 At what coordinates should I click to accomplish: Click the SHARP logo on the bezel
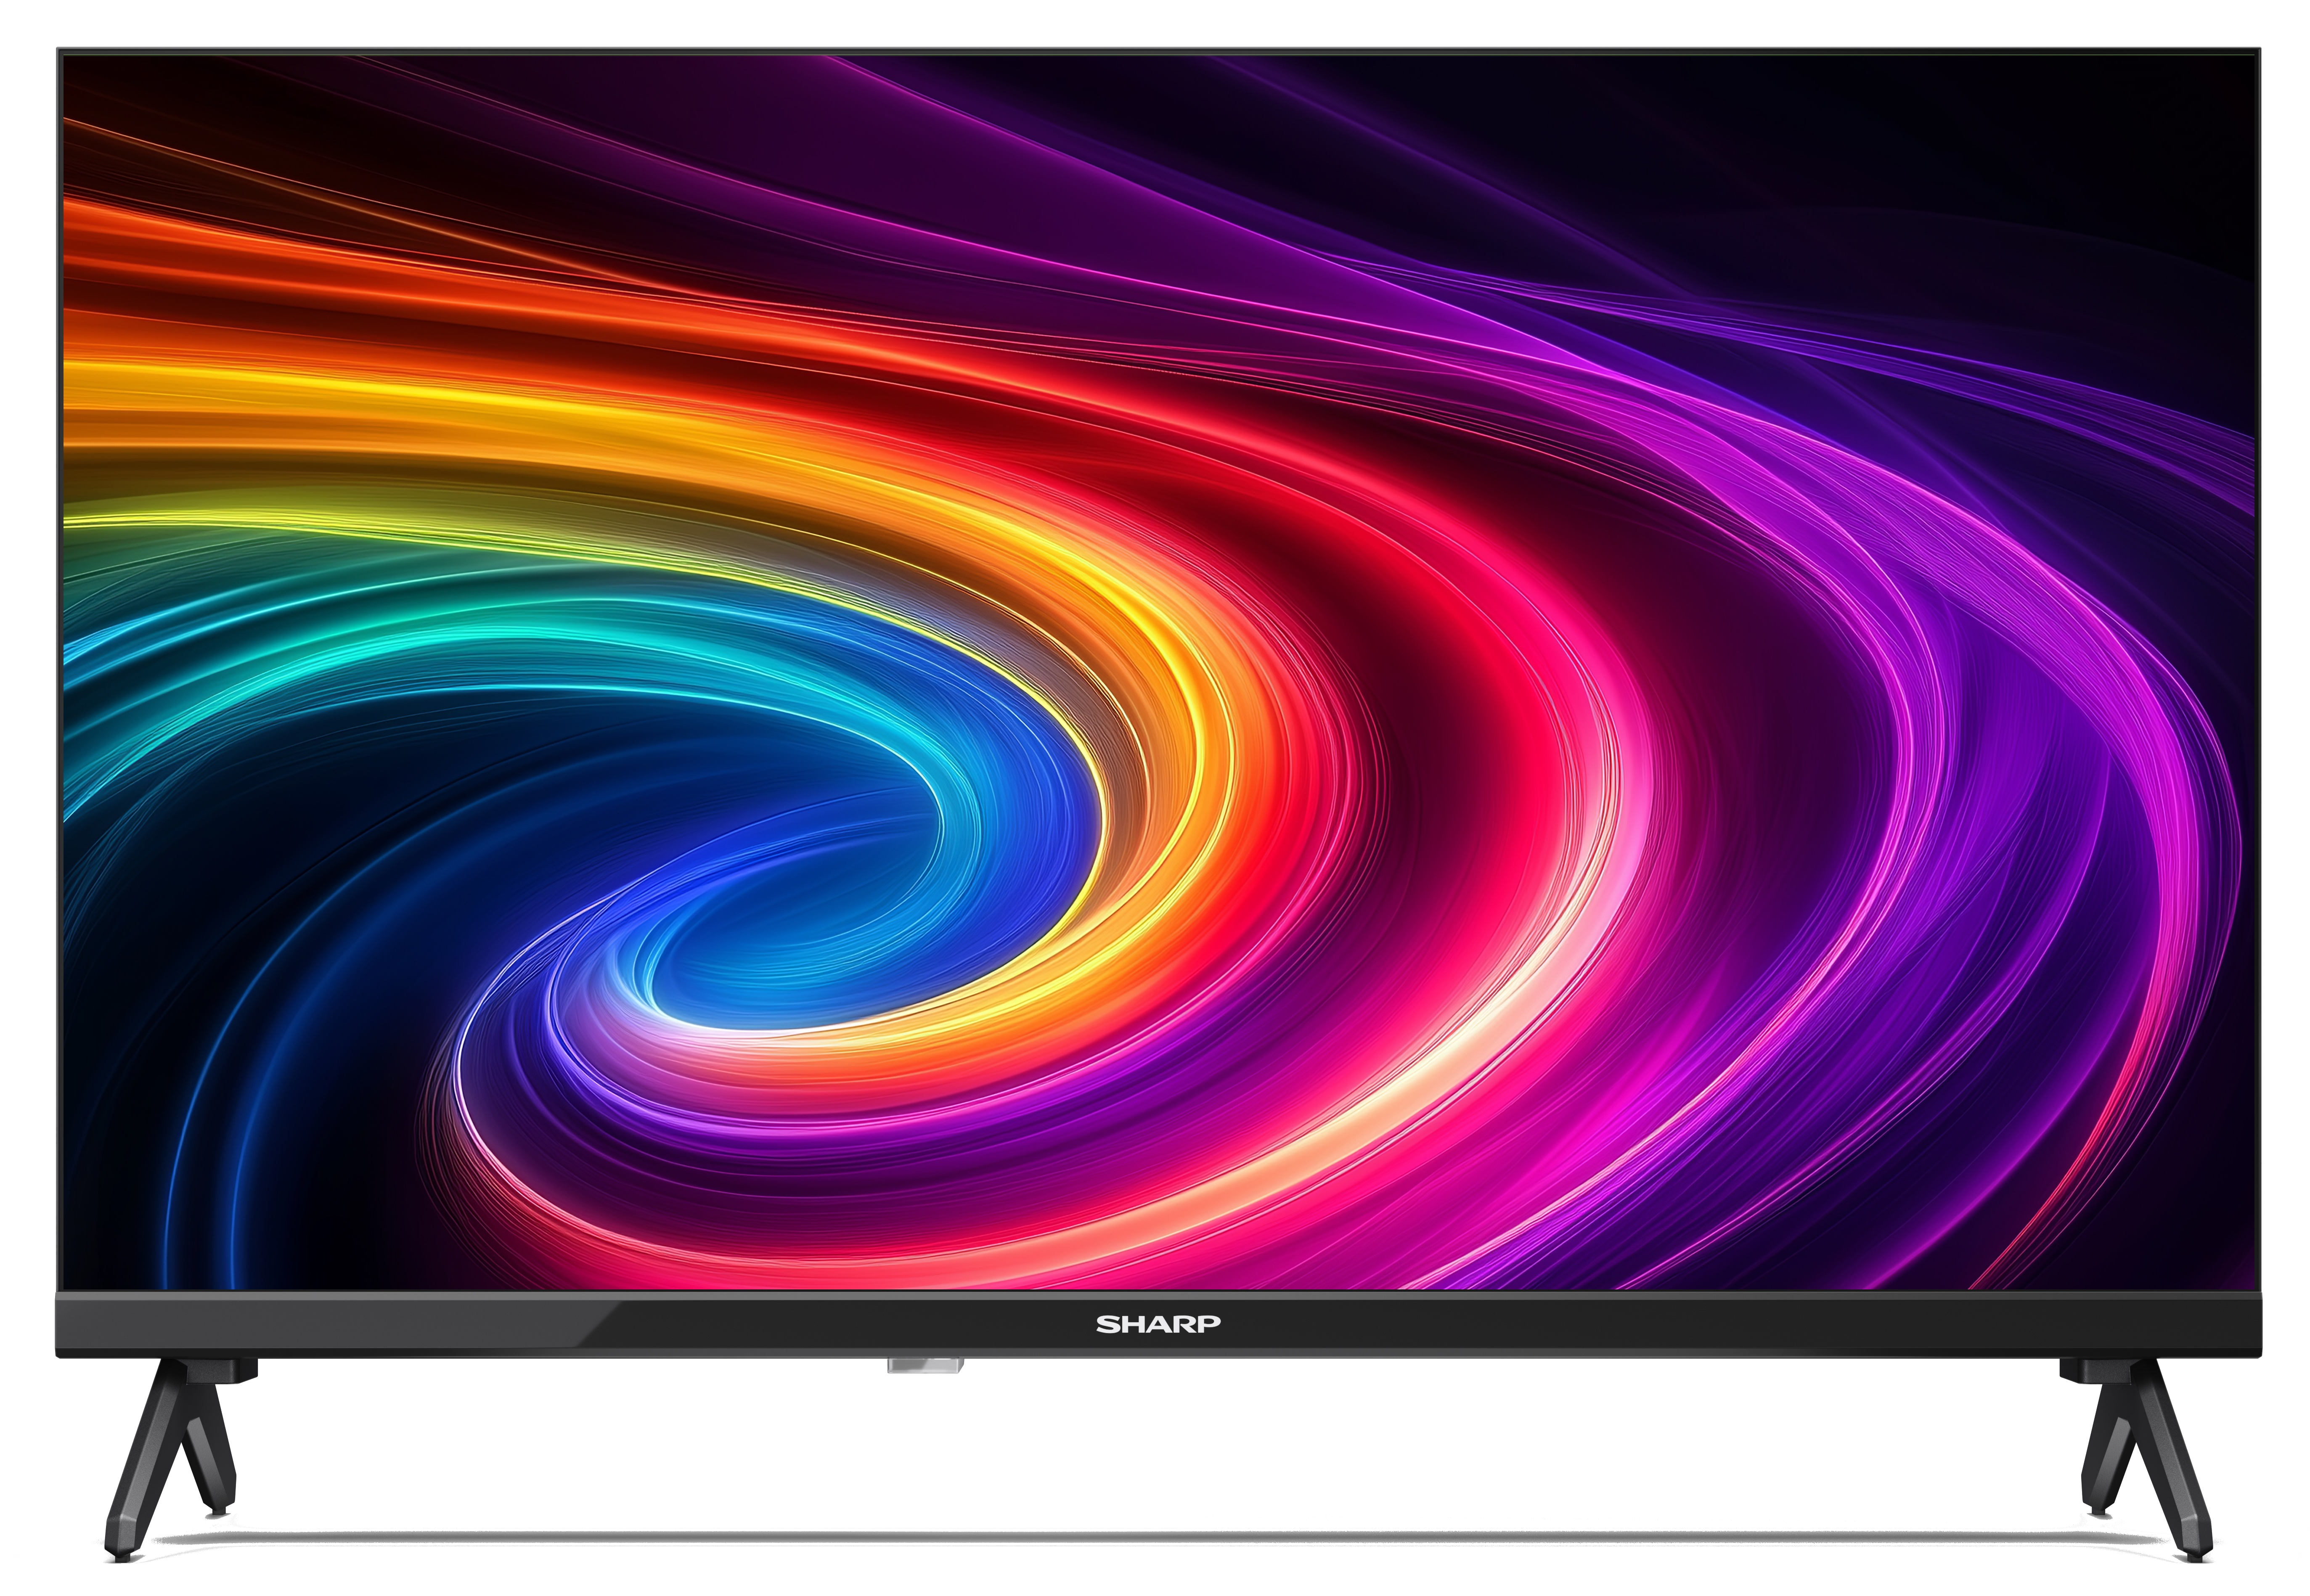[1157, 1324]
